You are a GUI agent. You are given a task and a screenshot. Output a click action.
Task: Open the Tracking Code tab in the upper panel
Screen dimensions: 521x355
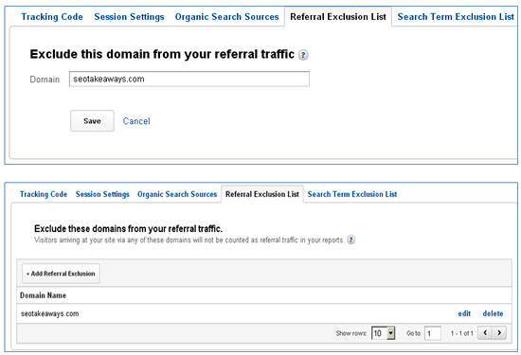[x=52, y=17]
